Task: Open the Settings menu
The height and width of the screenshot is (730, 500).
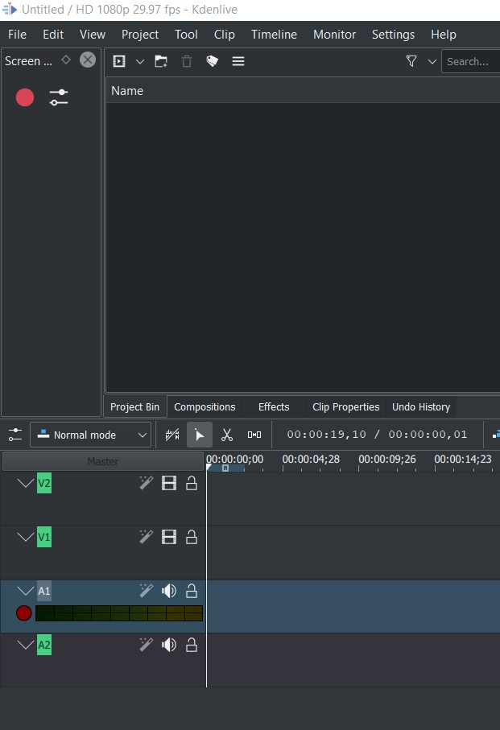Action: (393, 35)
